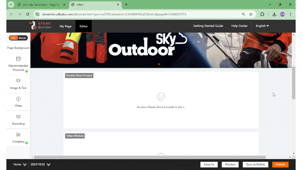Open the zoom magnifier in address bar
The height and width of the screenshot is (170, 302).
(x=244, y=14)
